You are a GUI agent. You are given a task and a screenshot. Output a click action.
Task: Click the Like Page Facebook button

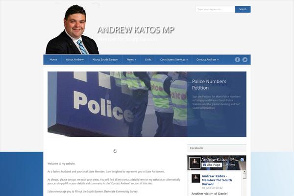click(212, 165)
